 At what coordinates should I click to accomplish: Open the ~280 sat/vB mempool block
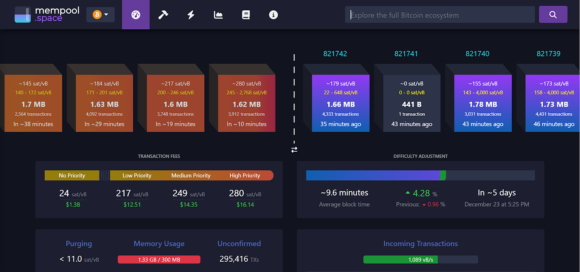coord(247,103)
